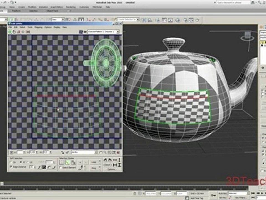Viewport: 266px width, 200px height.
Task: Open the Tools menu in Edit UVWs
Action: (x=30, y=27)
